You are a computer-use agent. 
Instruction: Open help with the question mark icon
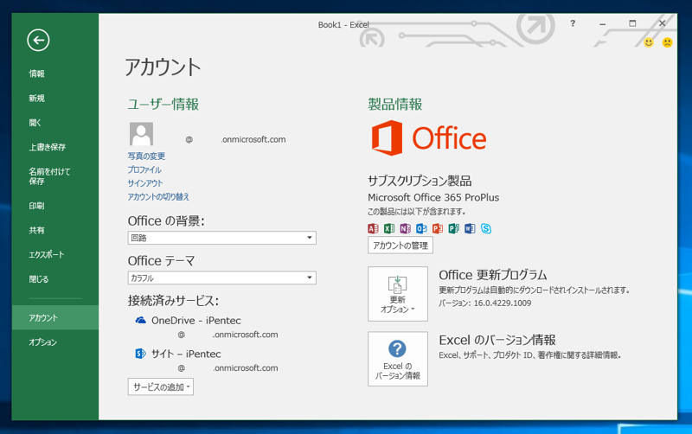pyautogui.click(x=573, y=23)
